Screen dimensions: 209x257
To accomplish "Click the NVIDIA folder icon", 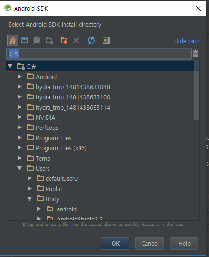I will pyautogui.click(x=31, y=117).
